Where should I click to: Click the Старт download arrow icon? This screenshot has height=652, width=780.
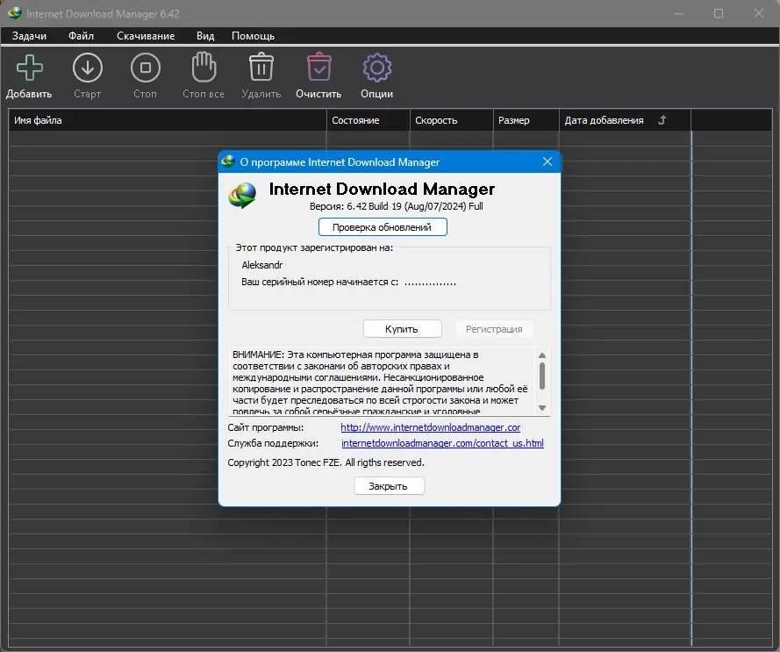pyautogui.click(x=88, y=68)
